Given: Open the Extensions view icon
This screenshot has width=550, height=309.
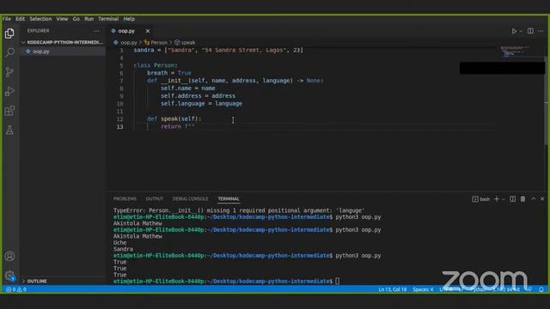Looking at the screenshot, I should (x=9, y=111).
